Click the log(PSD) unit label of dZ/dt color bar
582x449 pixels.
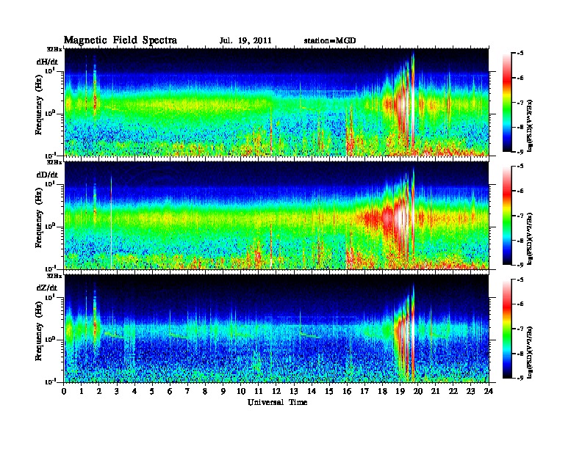pyautogui.click(x=531, y=352)
